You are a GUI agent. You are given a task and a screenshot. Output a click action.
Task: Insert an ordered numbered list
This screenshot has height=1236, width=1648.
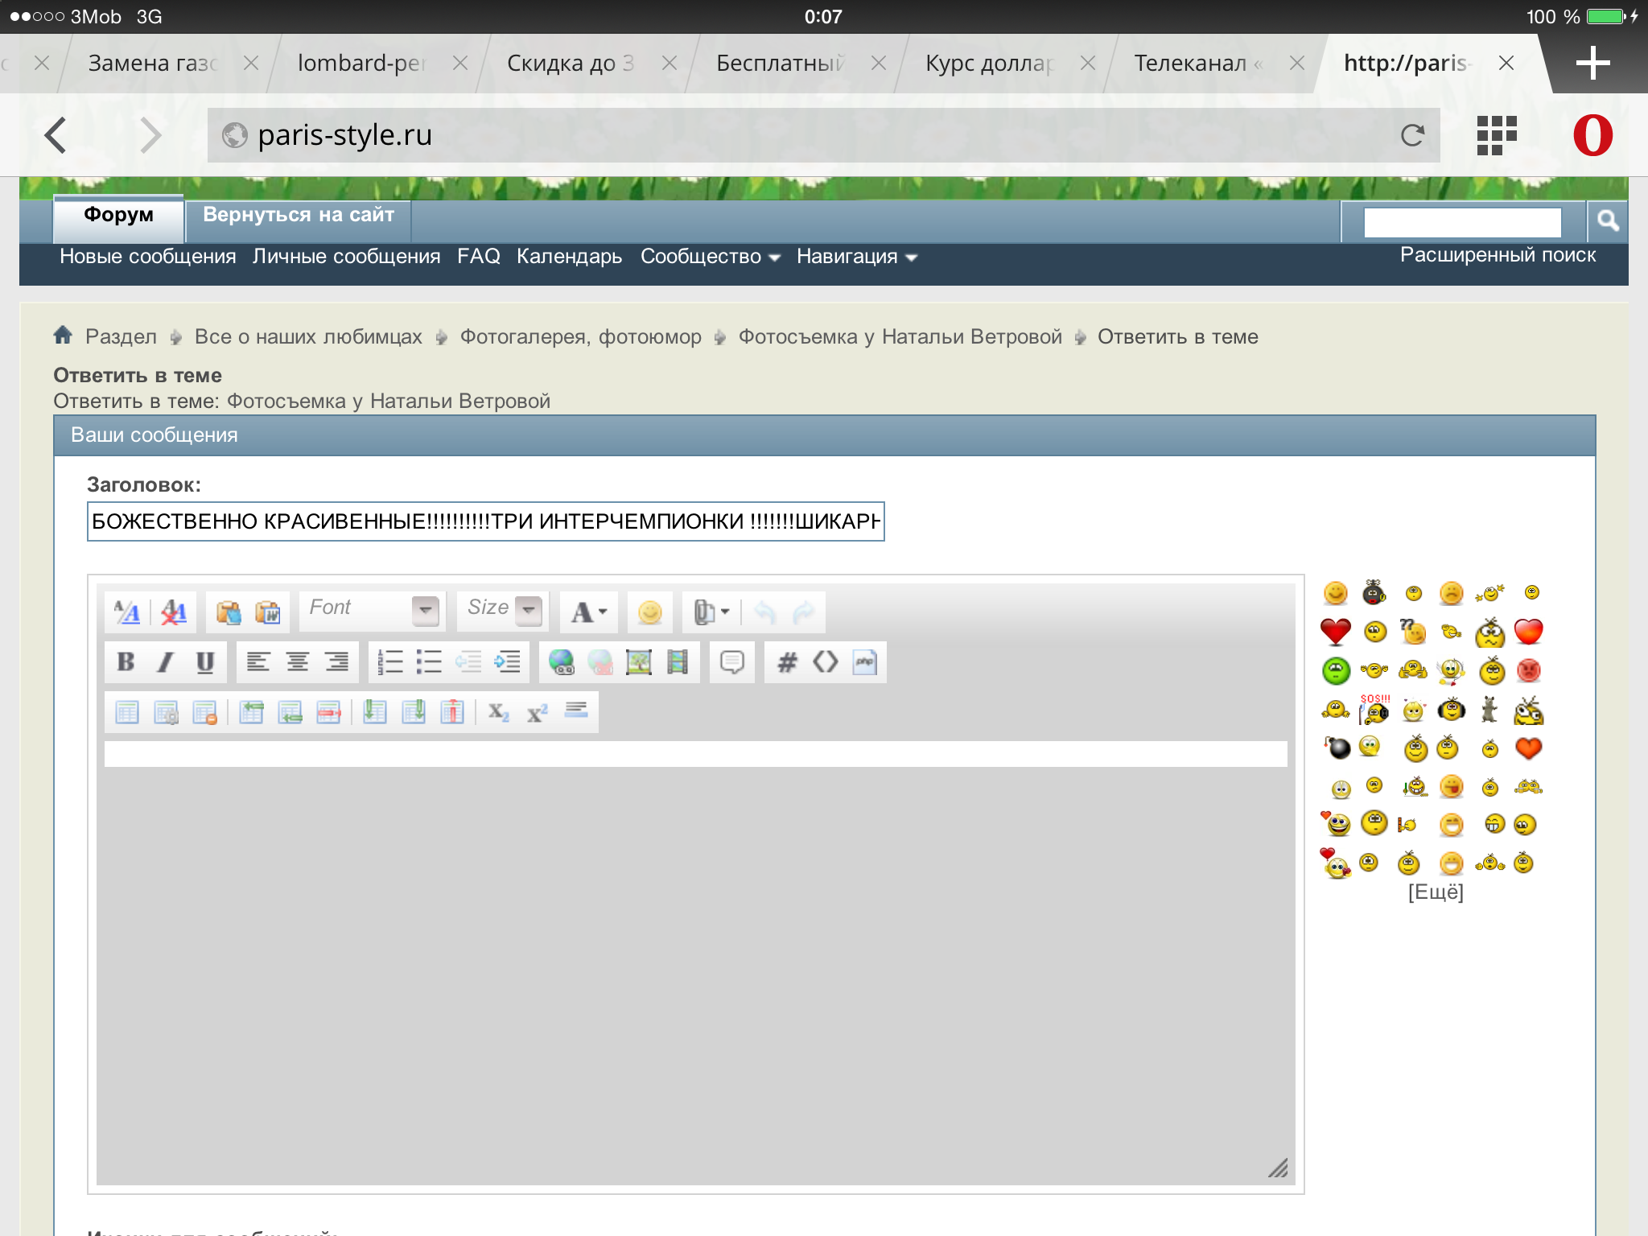pos(390,662)
